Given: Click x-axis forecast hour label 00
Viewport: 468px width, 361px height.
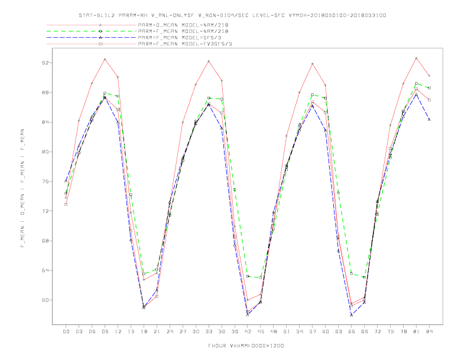Looking at the screenshot, I should tap(66, 332).
